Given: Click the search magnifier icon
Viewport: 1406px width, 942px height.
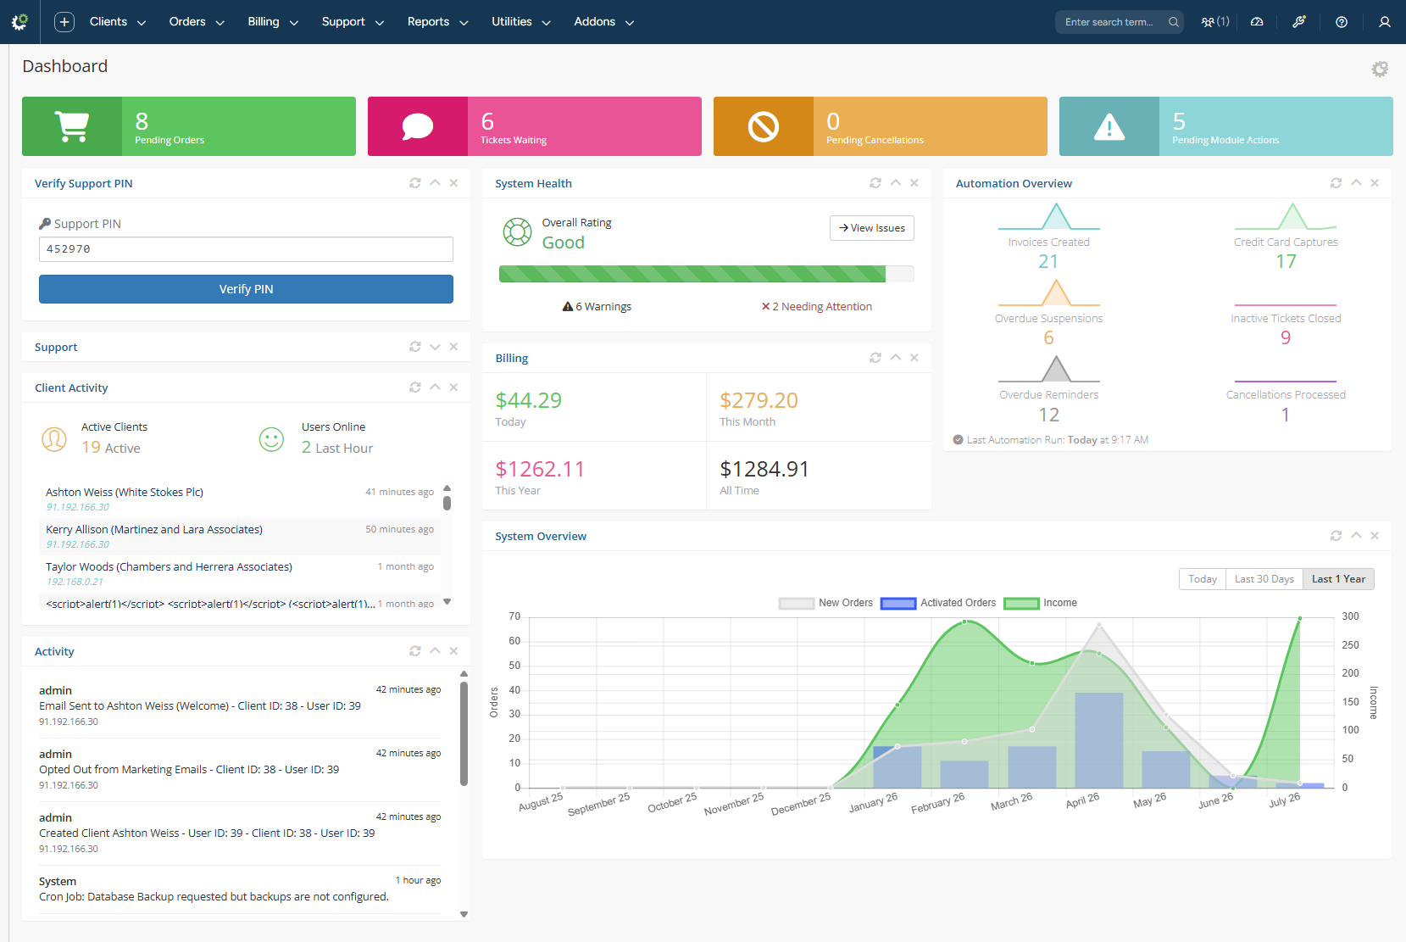Looking at the screenshot, I should coord(1174,22).
